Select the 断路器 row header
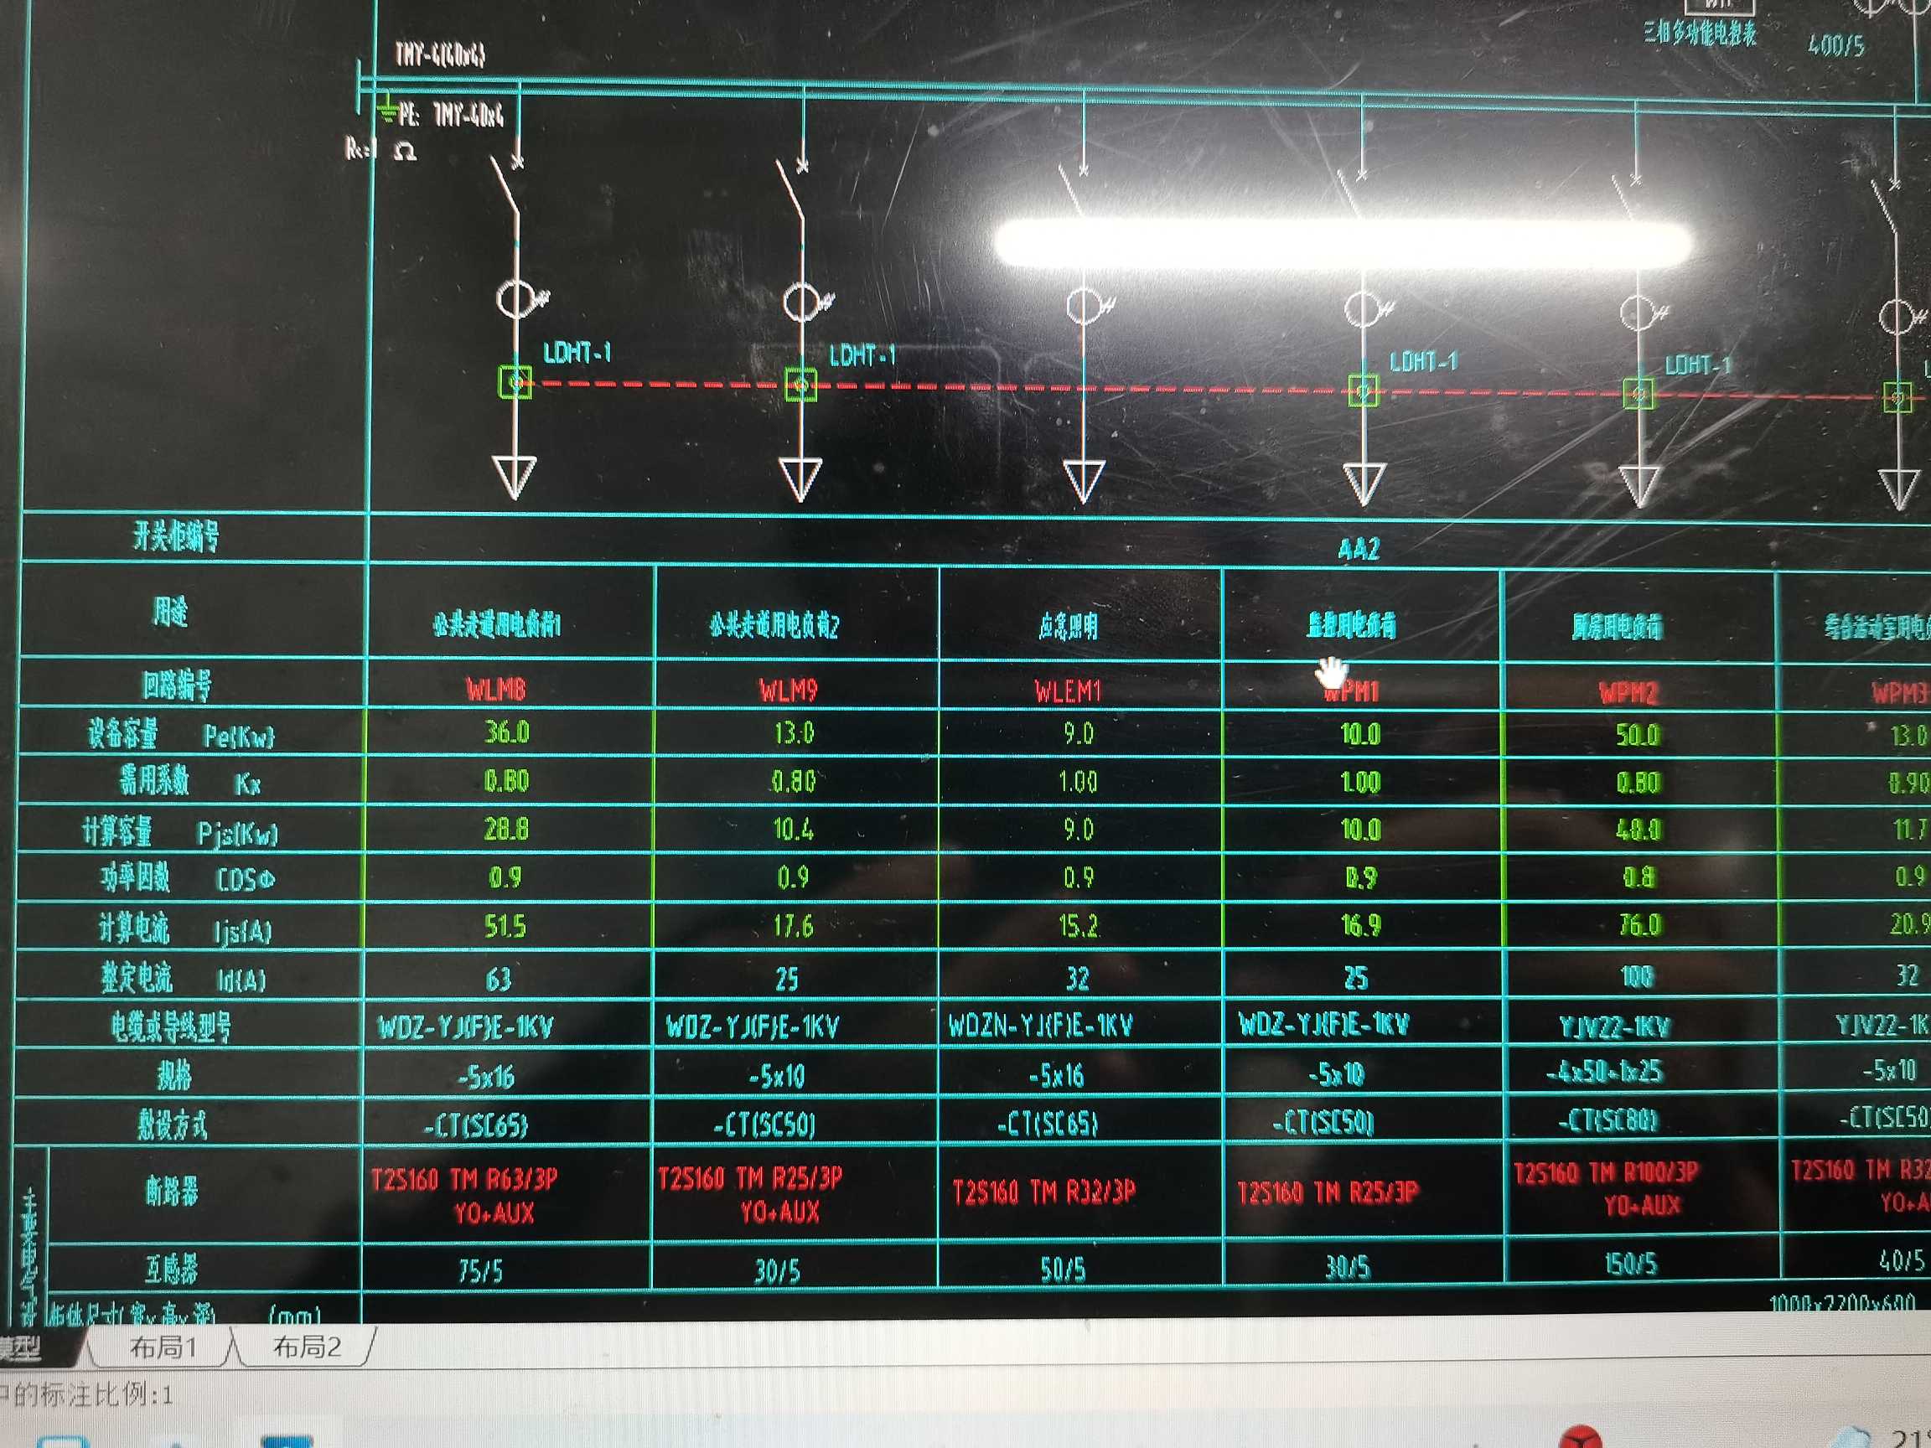Image resolution: width=1931 pixels, height=1448 pixels. [172, 1191]
